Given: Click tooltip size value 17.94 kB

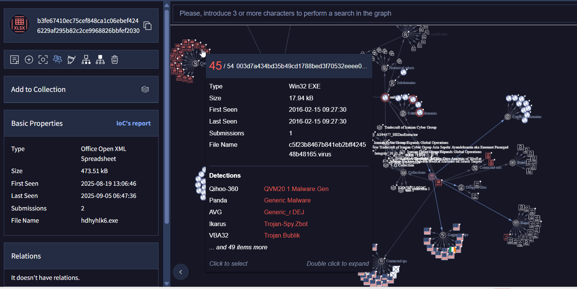Looking at the screenshot, I should (x=301, y=98).
